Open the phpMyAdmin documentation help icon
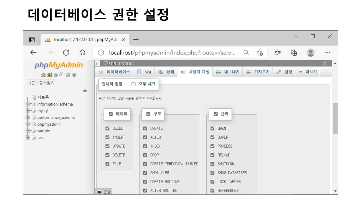355x199 pixels. [x=55, y=75]
